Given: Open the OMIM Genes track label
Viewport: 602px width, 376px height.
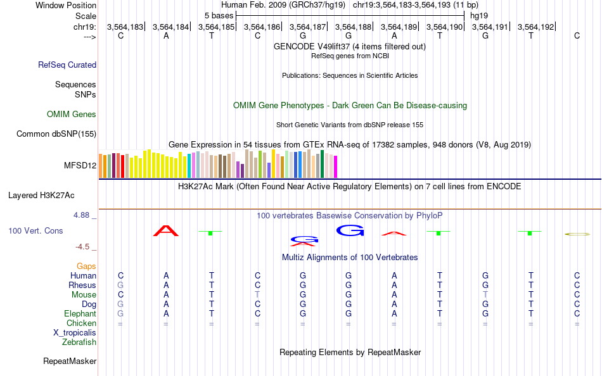Looking at the screenshot, I should (x=72, y=115).
